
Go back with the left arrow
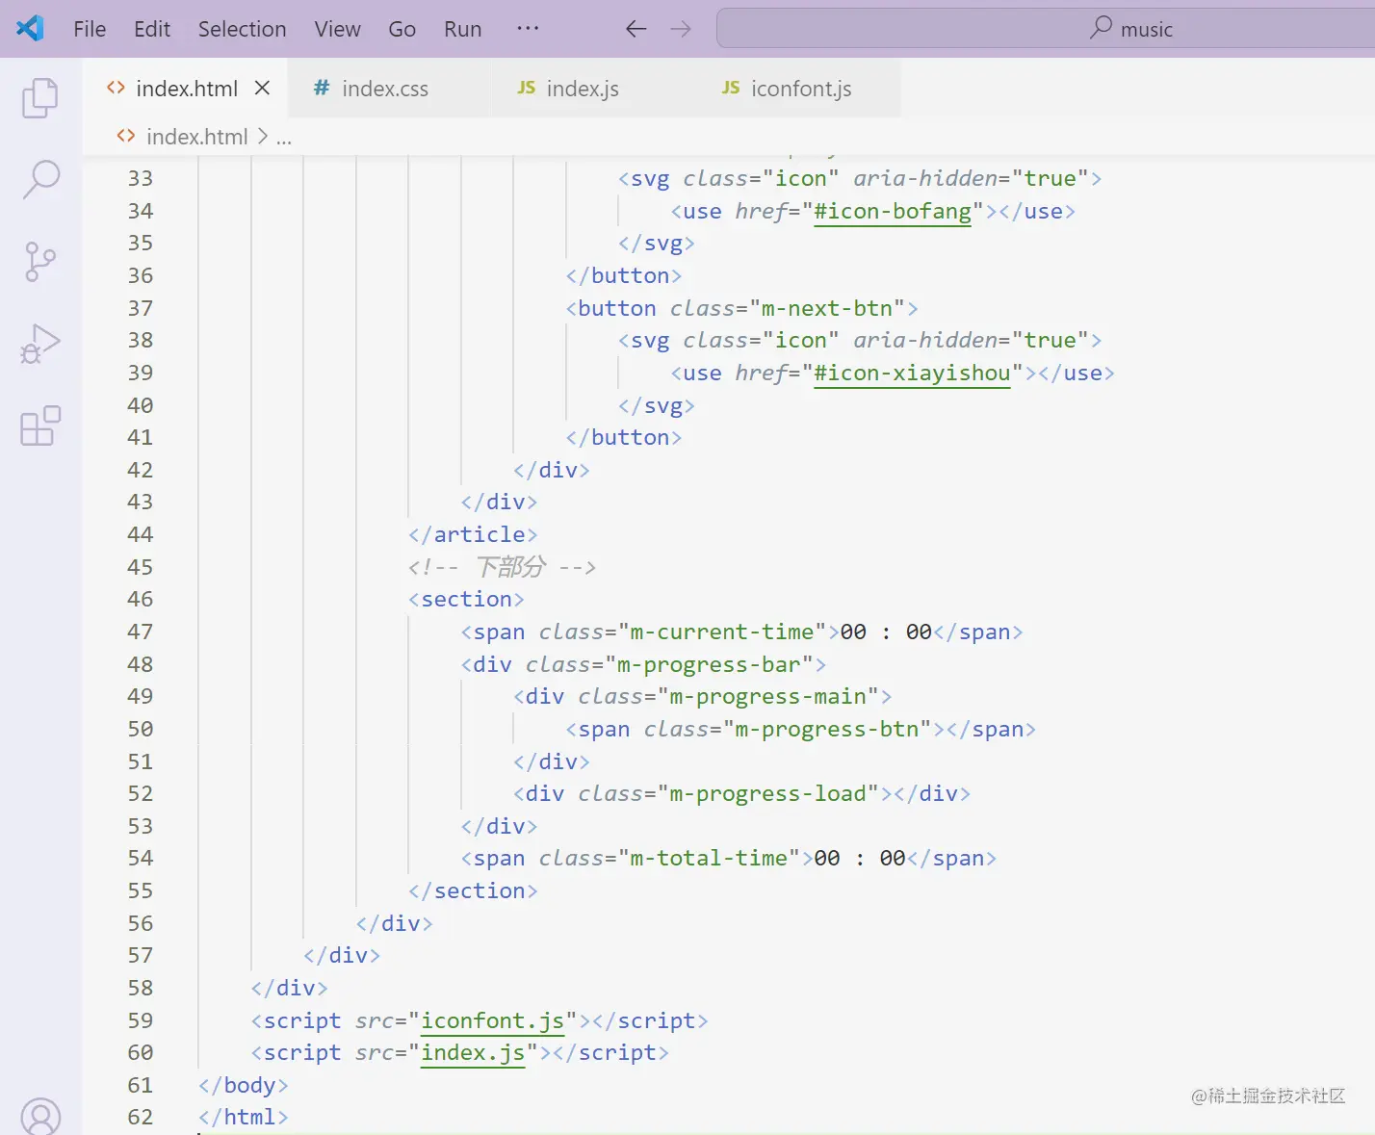click(636, 29)
